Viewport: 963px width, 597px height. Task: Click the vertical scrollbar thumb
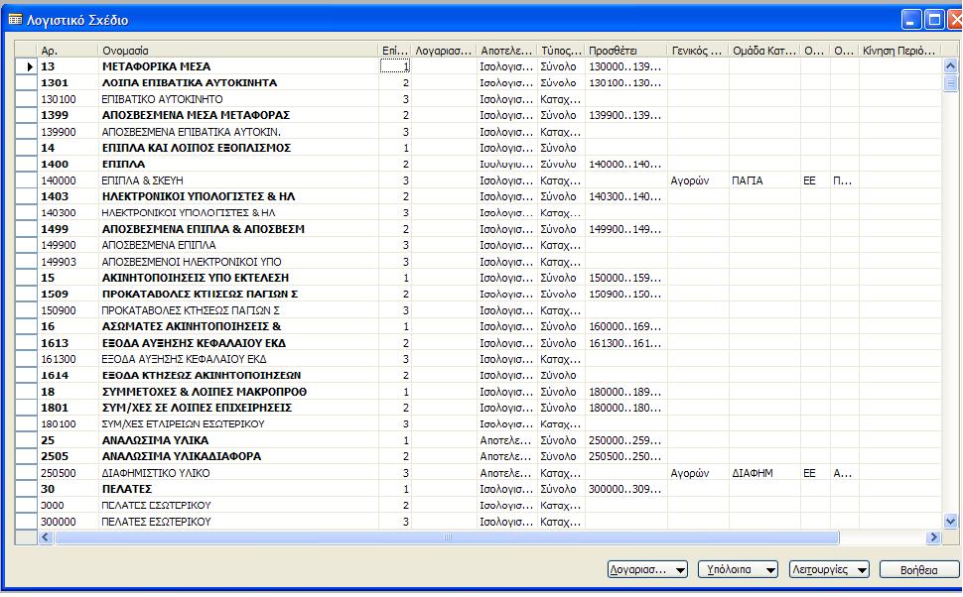coord(950,82)
